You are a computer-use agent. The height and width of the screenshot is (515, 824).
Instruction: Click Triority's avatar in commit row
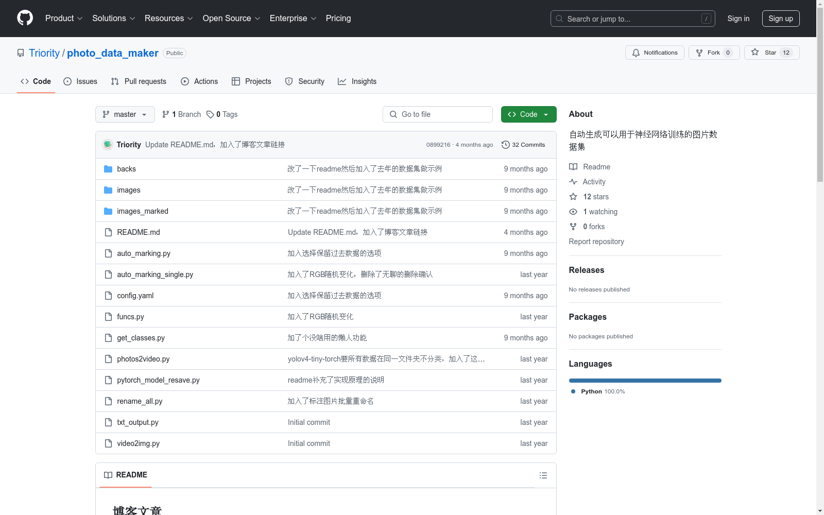point(108,145)
